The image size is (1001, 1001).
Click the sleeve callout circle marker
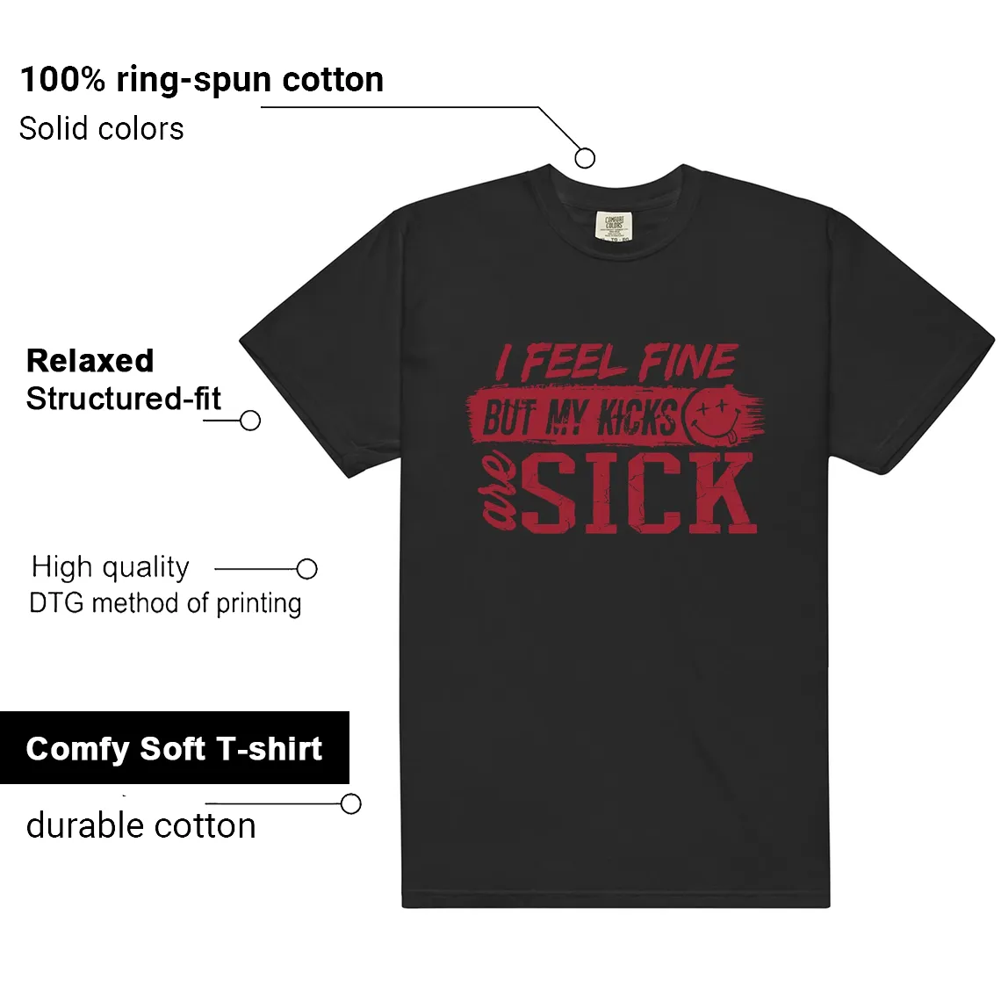click(x=249, y=421)
